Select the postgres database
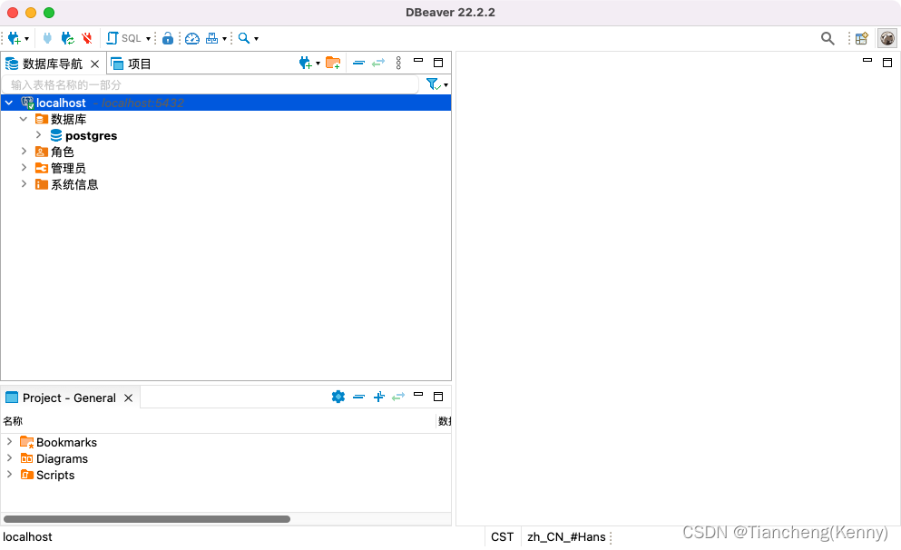 pos(83,135)
